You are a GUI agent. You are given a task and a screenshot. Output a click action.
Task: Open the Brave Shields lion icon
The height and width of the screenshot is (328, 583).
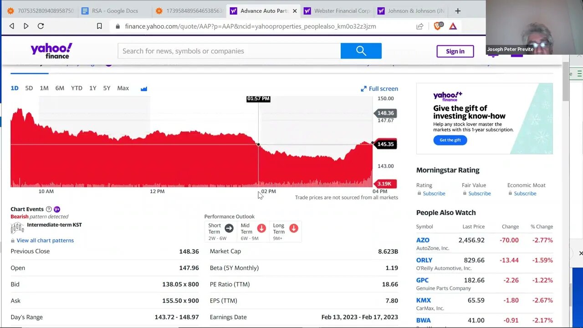tap(437, 26)
